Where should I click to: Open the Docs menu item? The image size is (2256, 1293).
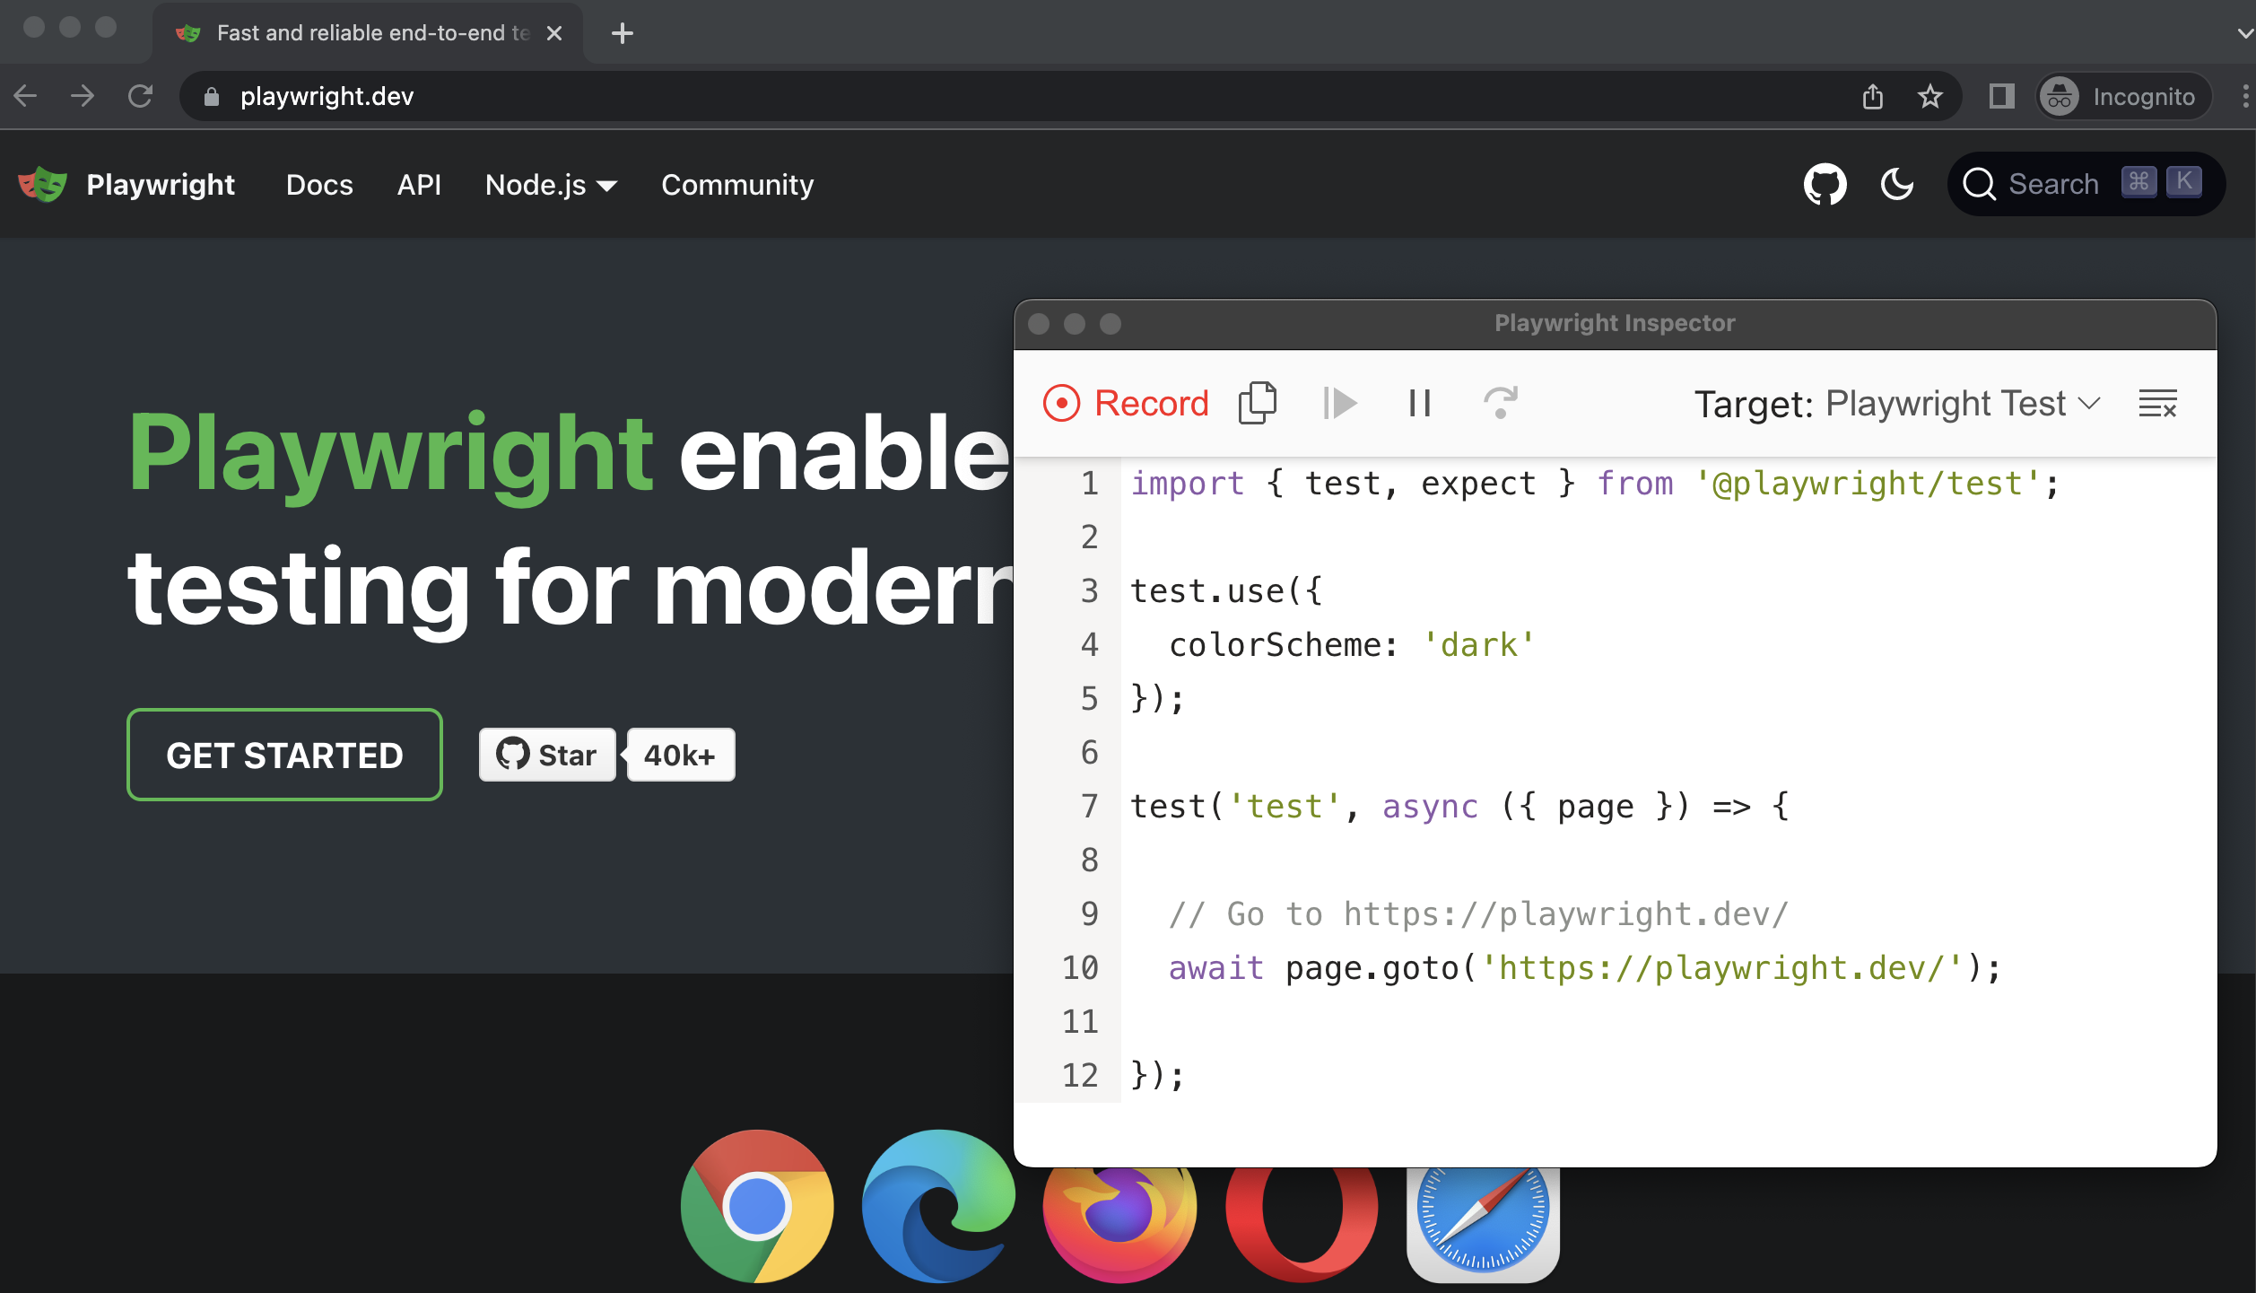318,185
